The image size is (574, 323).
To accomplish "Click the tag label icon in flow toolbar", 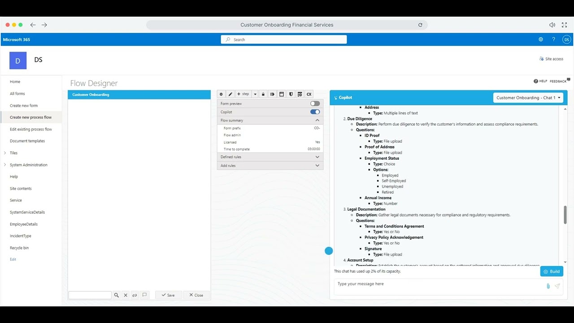I will click(x=272, y=94).
